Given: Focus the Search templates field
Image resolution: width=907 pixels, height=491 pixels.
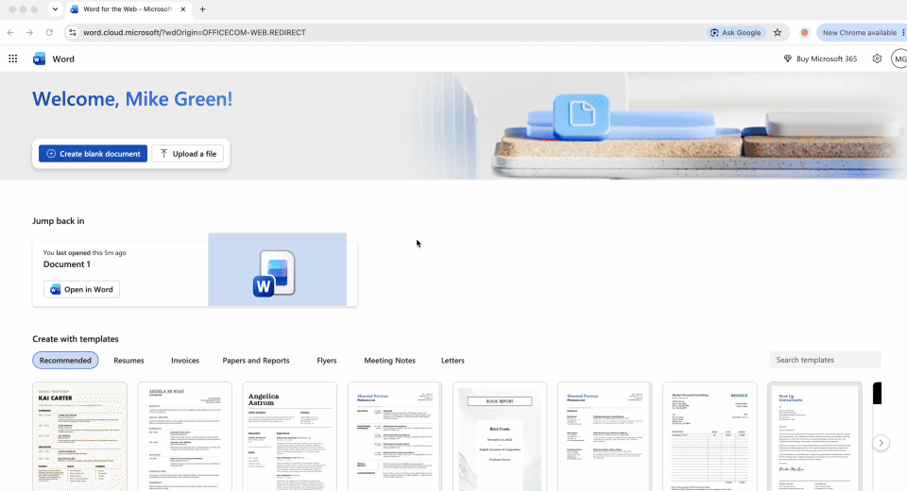Looking at the screenshot, I should coord(825,360).
